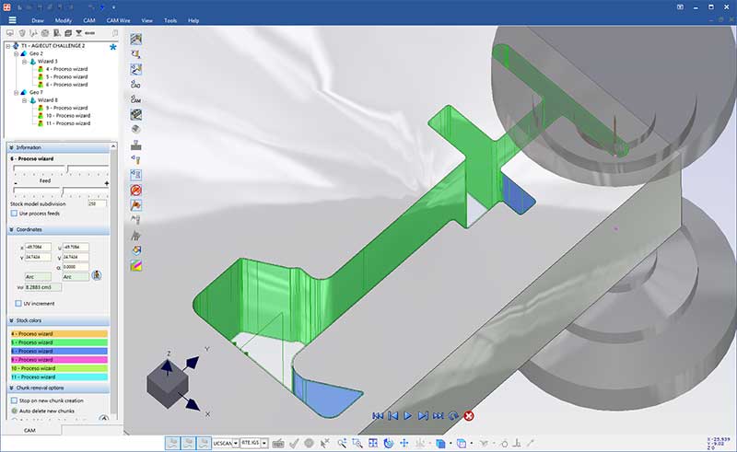Click the red stop simulation button
737x452 pixels.
pyautogui.click(x=469, y=416)
